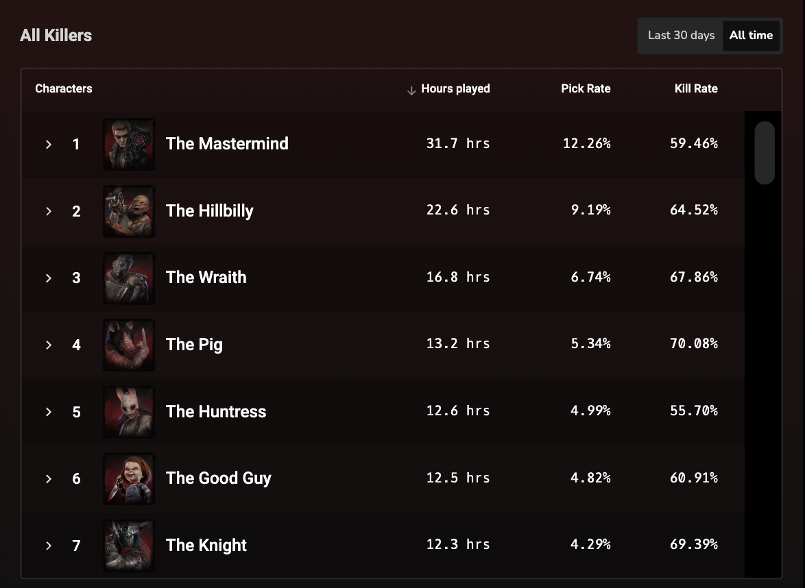
Task: Expand The Hillbilly row details
Action: 48,211
